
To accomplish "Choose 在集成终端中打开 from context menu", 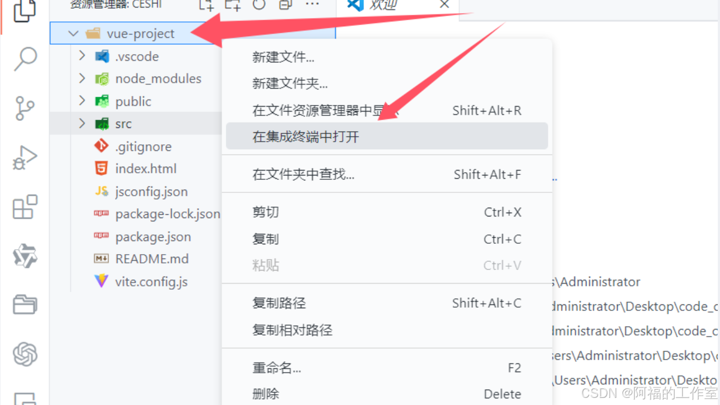I will pos(387,136).
